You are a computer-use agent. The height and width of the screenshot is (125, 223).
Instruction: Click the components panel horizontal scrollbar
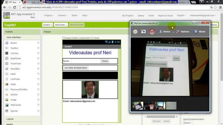(161, 117)
